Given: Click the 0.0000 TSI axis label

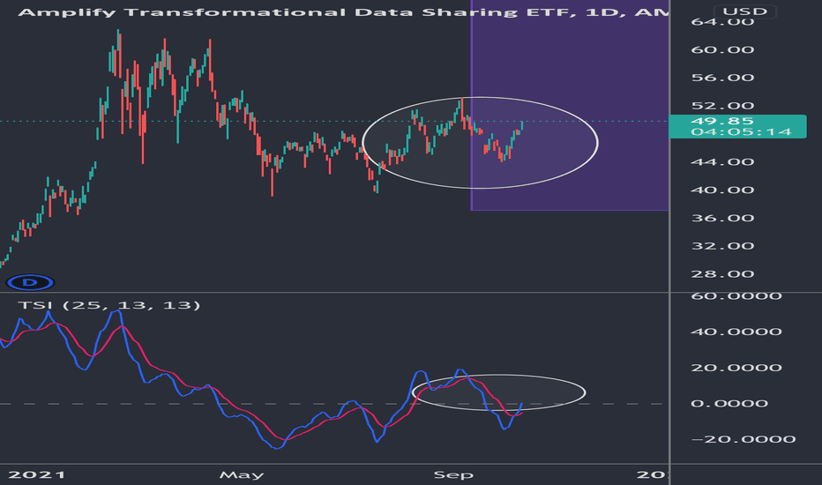Looking at the screenshot, I should coord(729,403).
